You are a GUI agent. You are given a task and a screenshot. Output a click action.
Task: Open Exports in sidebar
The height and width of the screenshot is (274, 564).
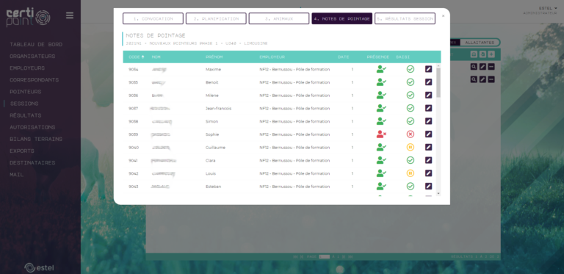coord(22,151)
